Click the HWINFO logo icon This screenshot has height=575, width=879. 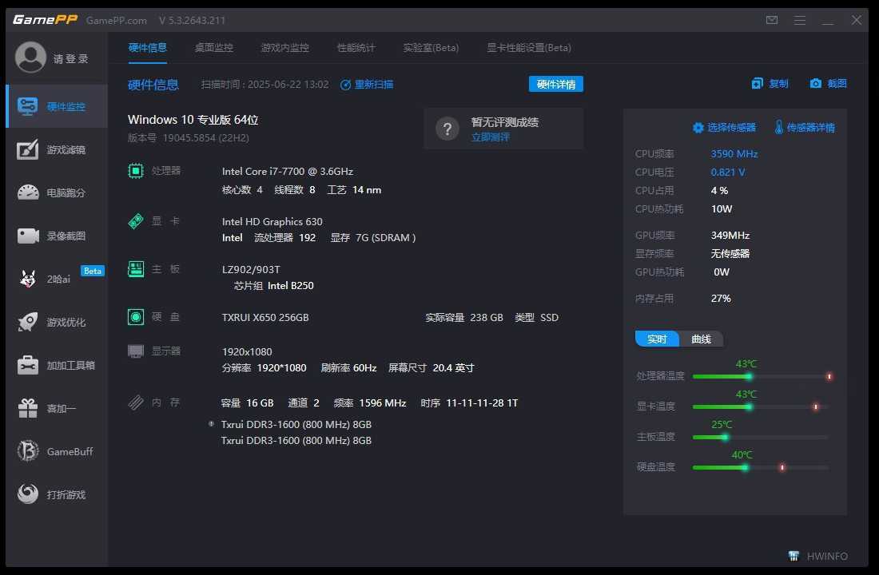(x=793, y=556)
